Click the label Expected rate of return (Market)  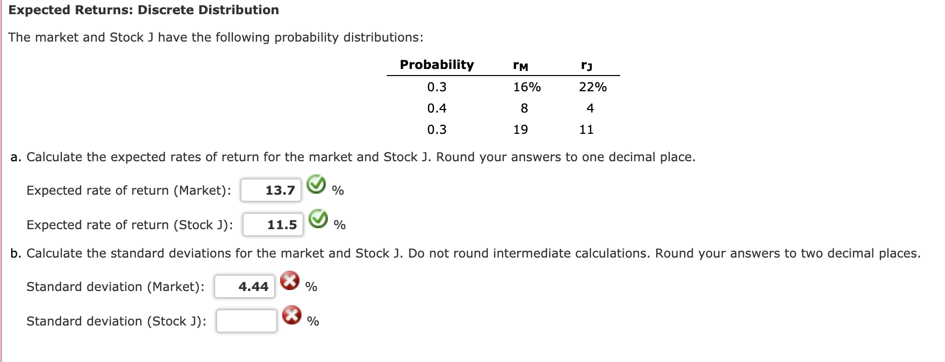pyautogui.click(x=129, y=190)
